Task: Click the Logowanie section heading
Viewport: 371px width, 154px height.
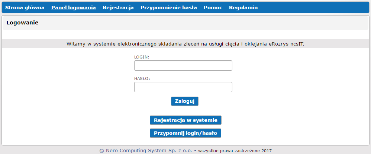Action: coord(22,23)
